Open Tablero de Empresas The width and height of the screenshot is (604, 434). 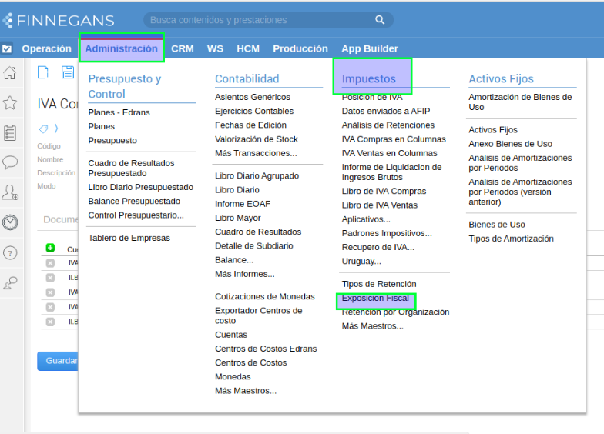pyautogui.click(x=129, y=238)
